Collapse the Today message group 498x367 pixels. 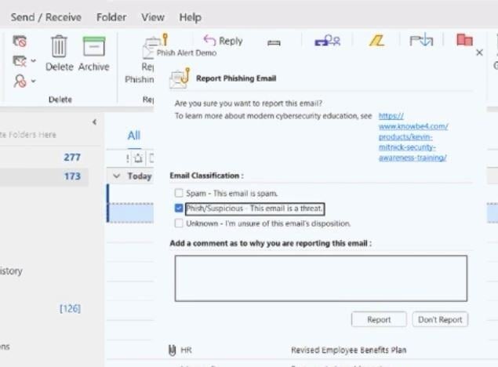tap(117, 176)
